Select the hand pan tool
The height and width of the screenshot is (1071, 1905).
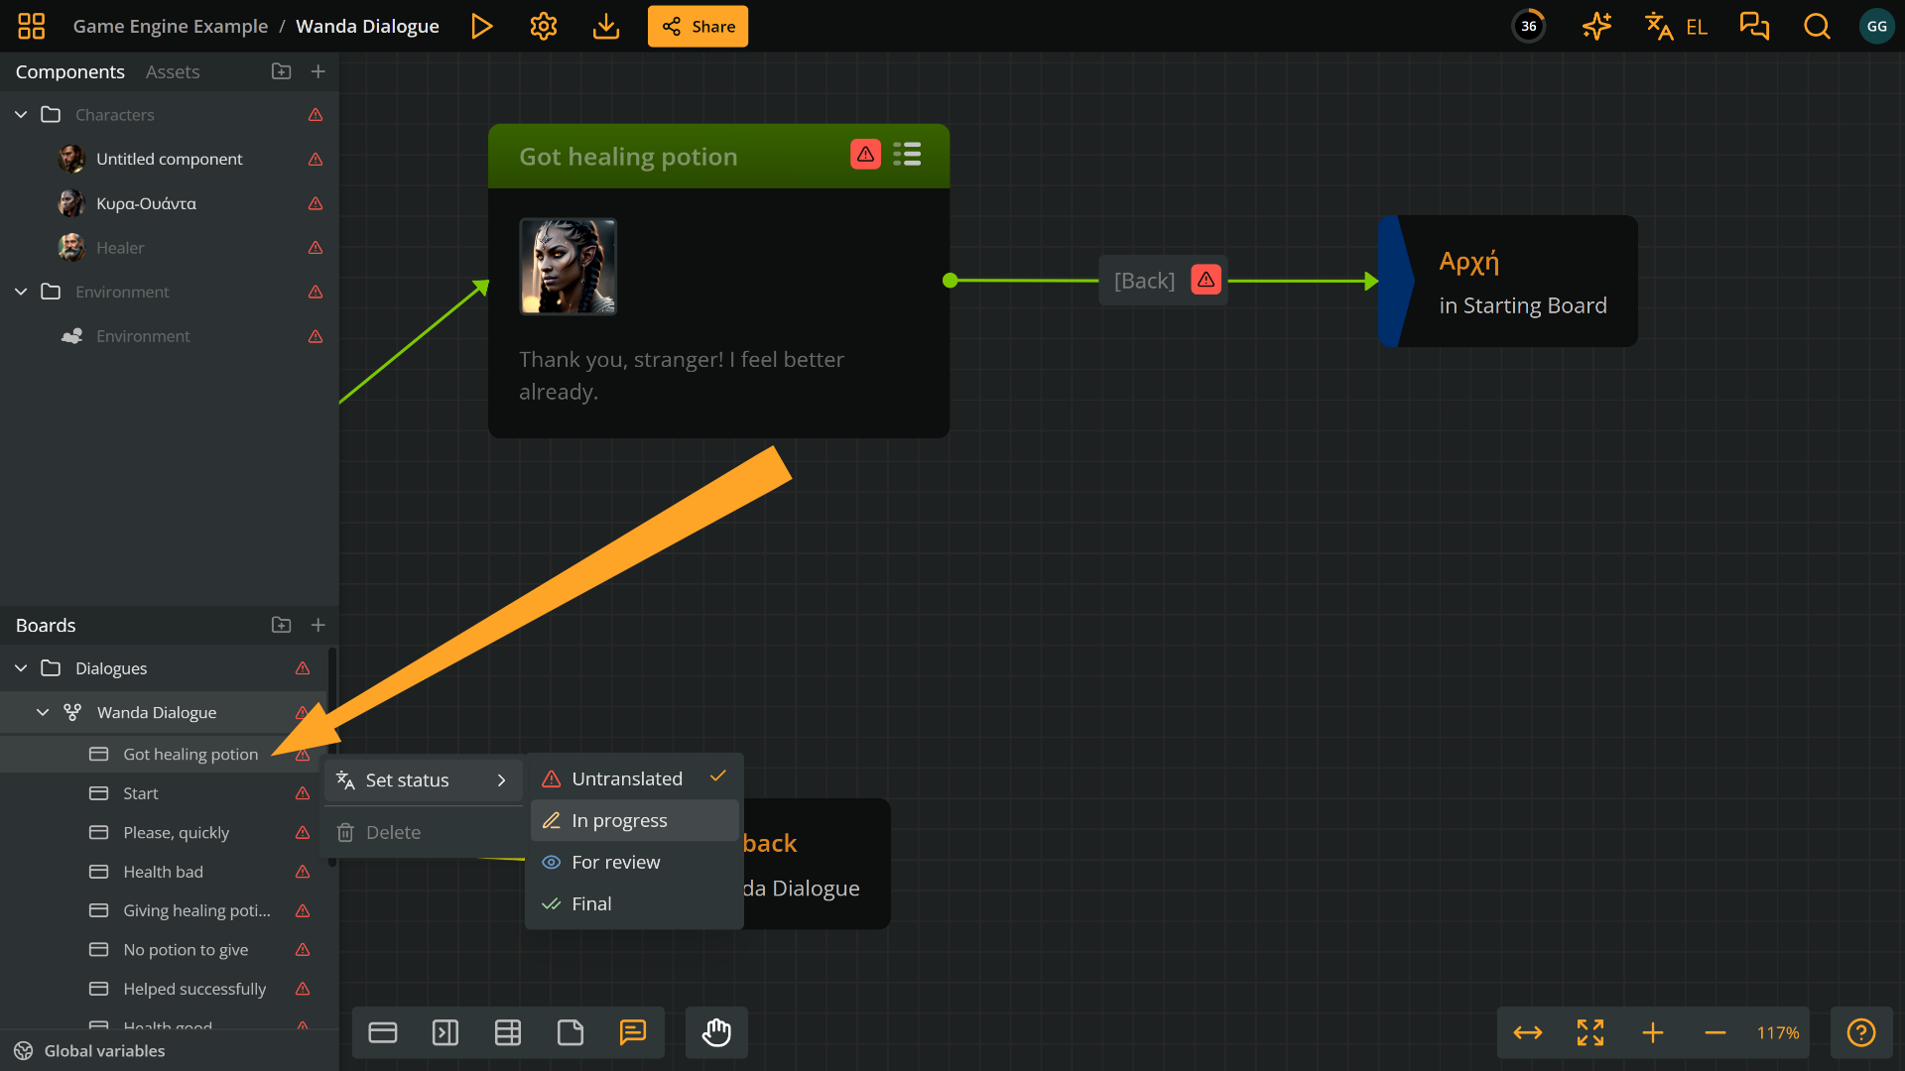click(716, 1033)
